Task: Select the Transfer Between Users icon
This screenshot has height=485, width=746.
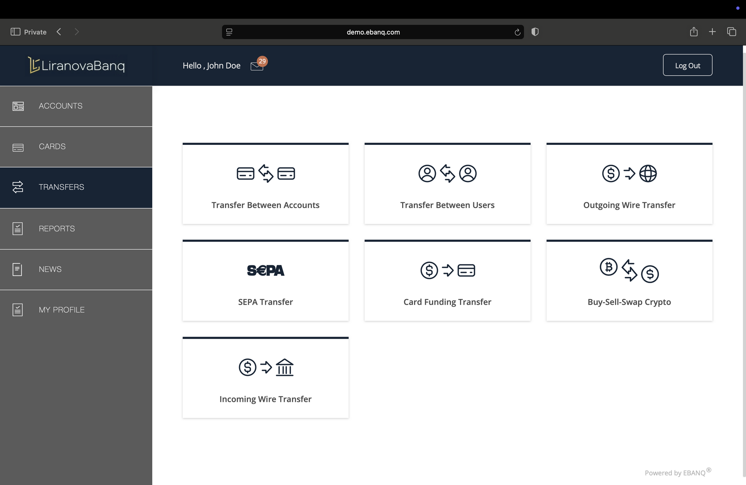Action: [x=447, y=173]
